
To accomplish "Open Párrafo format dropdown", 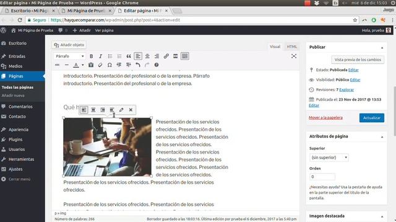I will coord(69,56).
